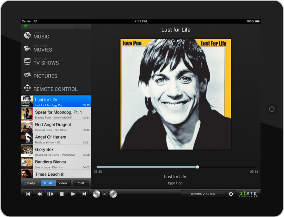Select Angel Of Harlem track

[56, 139]
